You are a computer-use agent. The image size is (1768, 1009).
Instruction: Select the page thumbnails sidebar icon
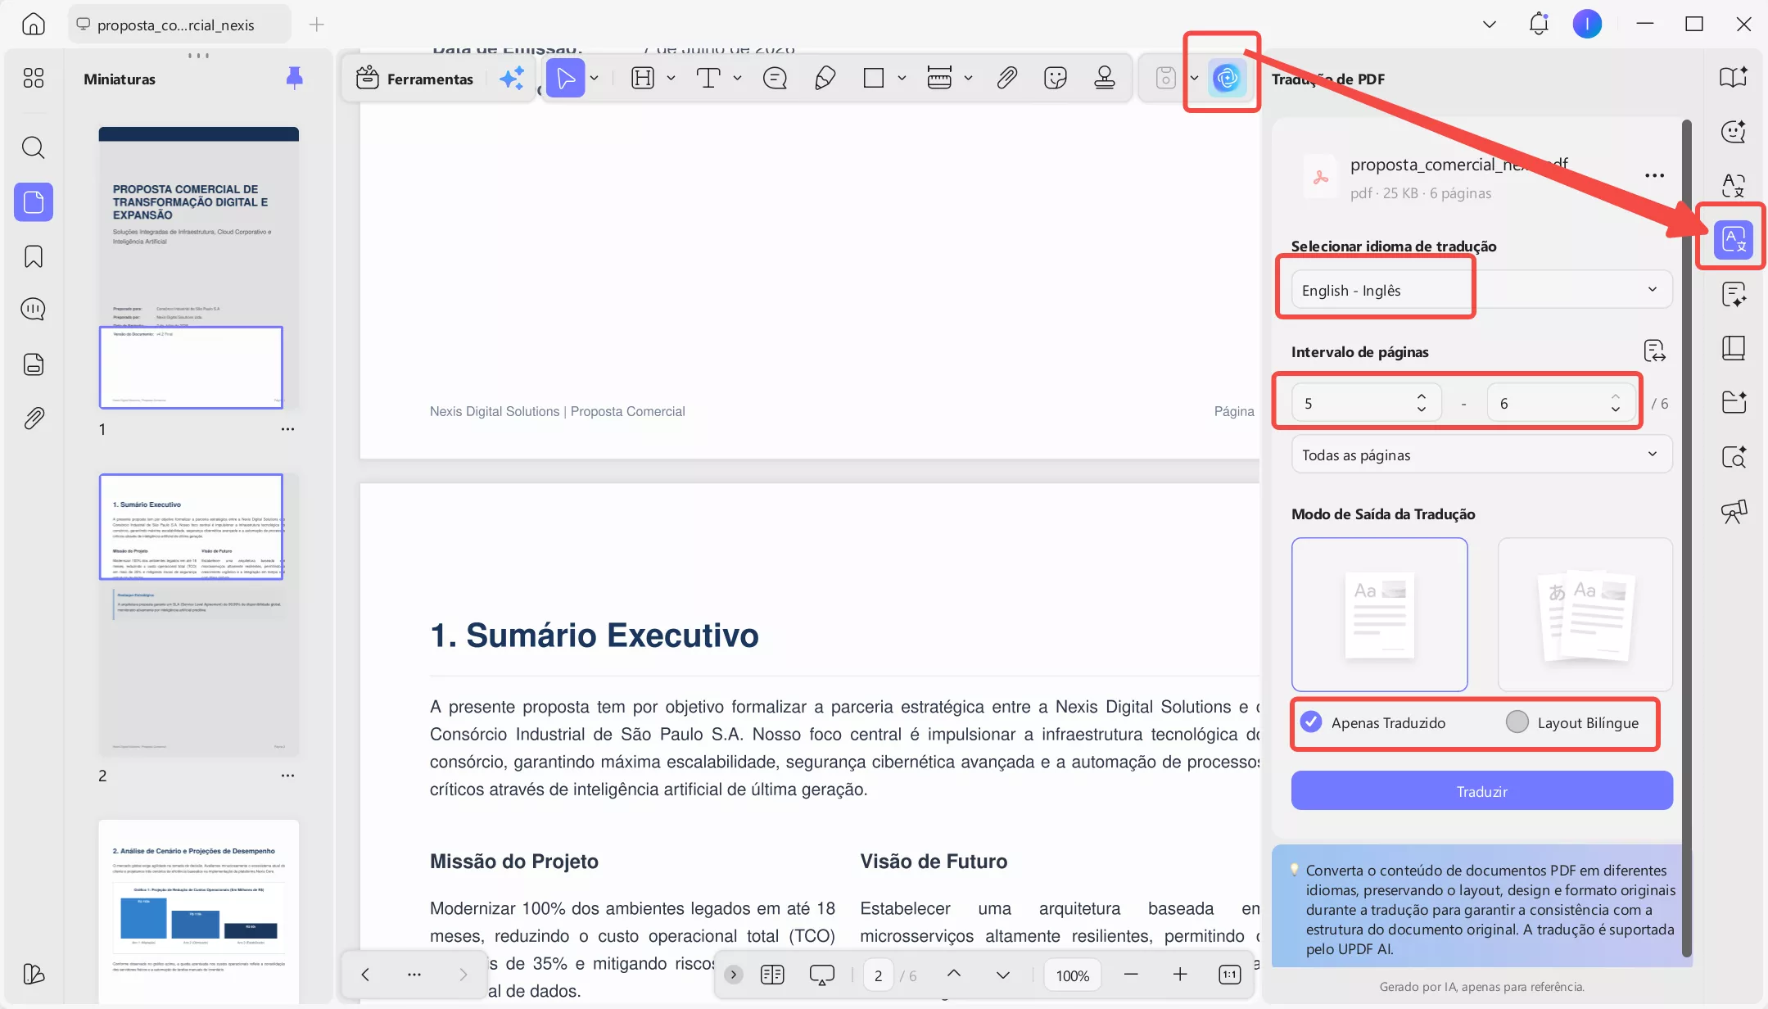[x=34, y=201]
